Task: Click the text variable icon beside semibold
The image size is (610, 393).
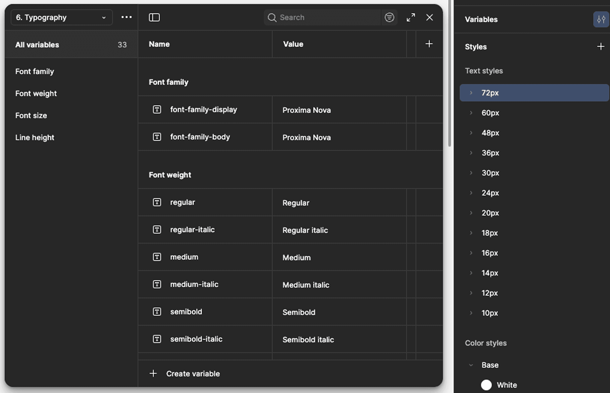Action: click(157, 312)
